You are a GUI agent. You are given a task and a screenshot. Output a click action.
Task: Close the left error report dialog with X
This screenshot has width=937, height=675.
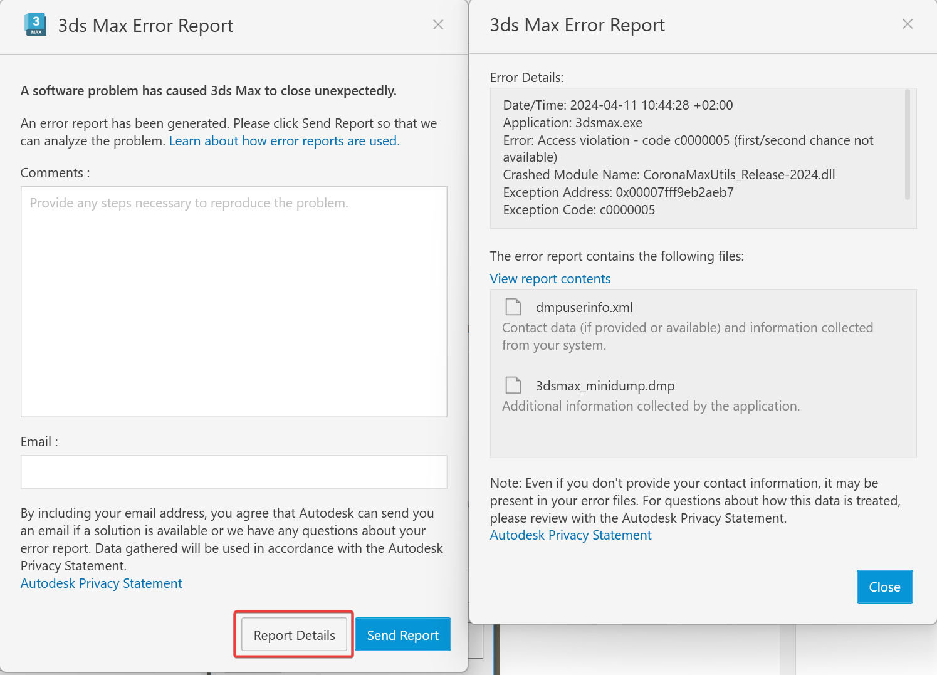[x=438, y=24]
